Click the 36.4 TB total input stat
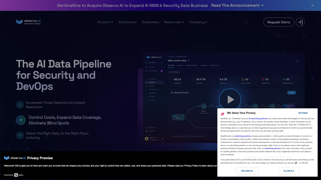 (201, 81)
